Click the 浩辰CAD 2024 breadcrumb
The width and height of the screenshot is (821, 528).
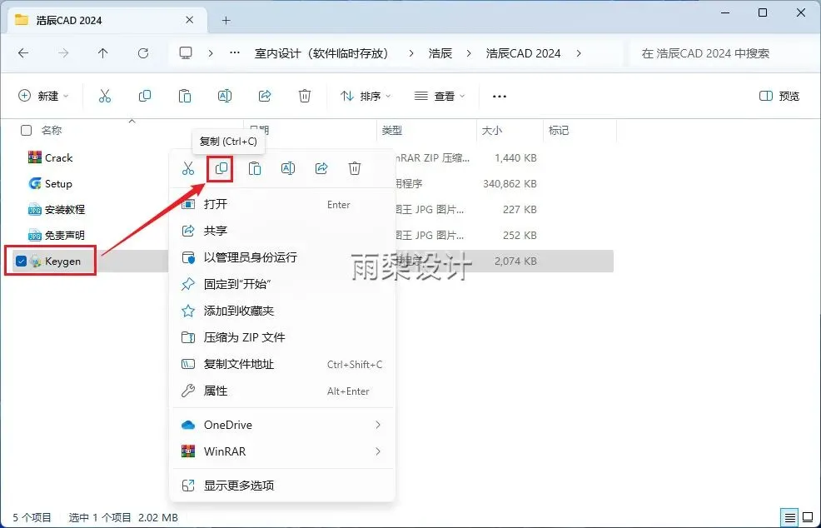coord(523,53)
